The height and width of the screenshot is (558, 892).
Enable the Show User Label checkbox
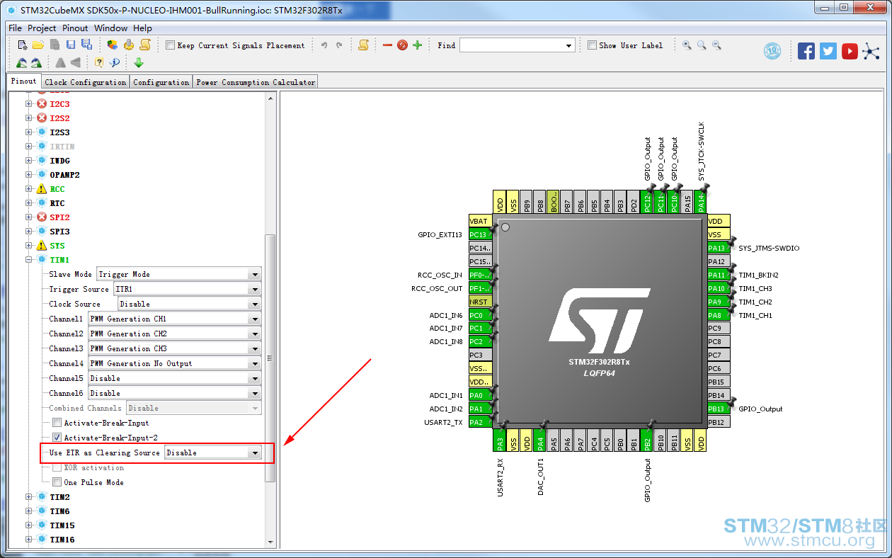[x=592, y=45]
